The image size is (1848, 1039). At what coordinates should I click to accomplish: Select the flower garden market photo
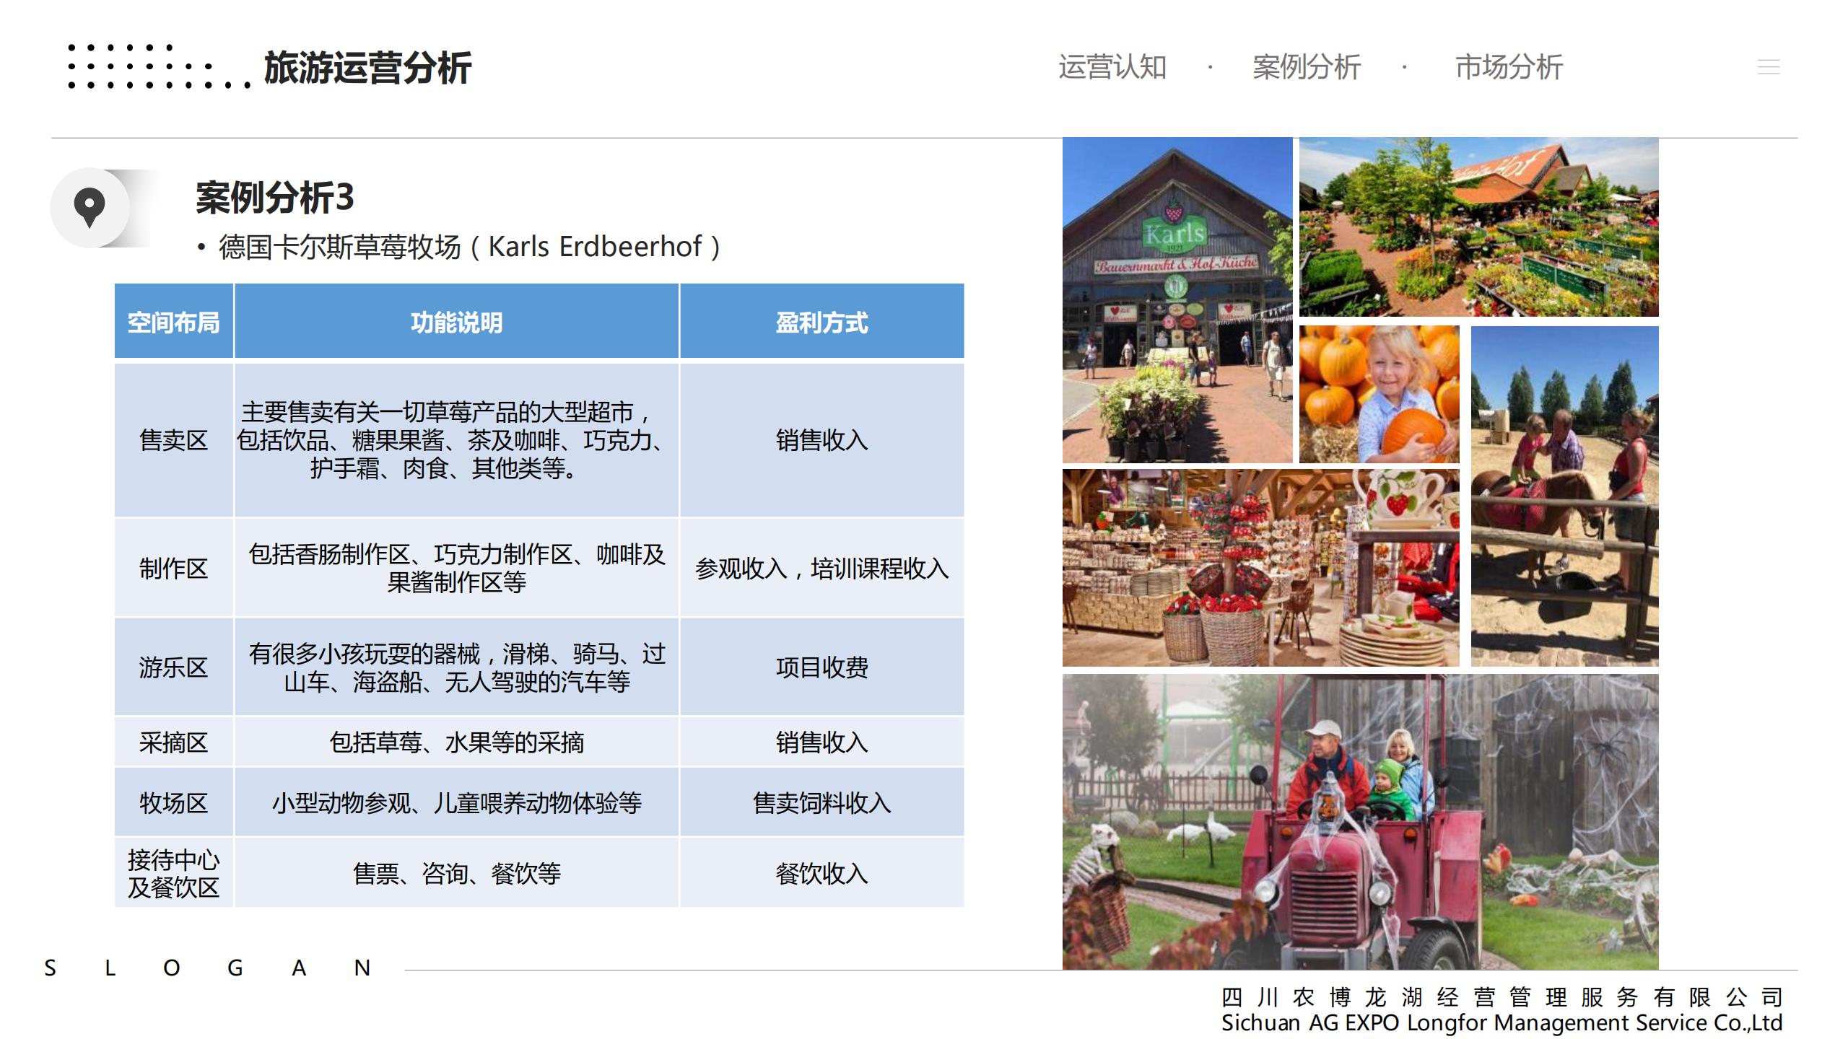pos(1478,227)
